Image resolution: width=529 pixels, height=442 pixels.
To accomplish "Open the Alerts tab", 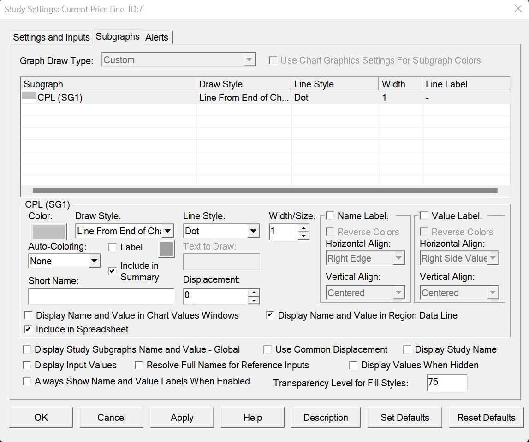I will [x=157, y=37].
